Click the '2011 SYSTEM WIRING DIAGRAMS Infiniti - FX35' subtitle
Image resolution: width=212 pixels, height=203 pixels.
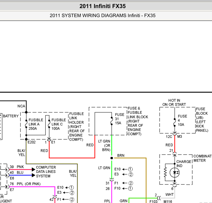click(103, 16)
